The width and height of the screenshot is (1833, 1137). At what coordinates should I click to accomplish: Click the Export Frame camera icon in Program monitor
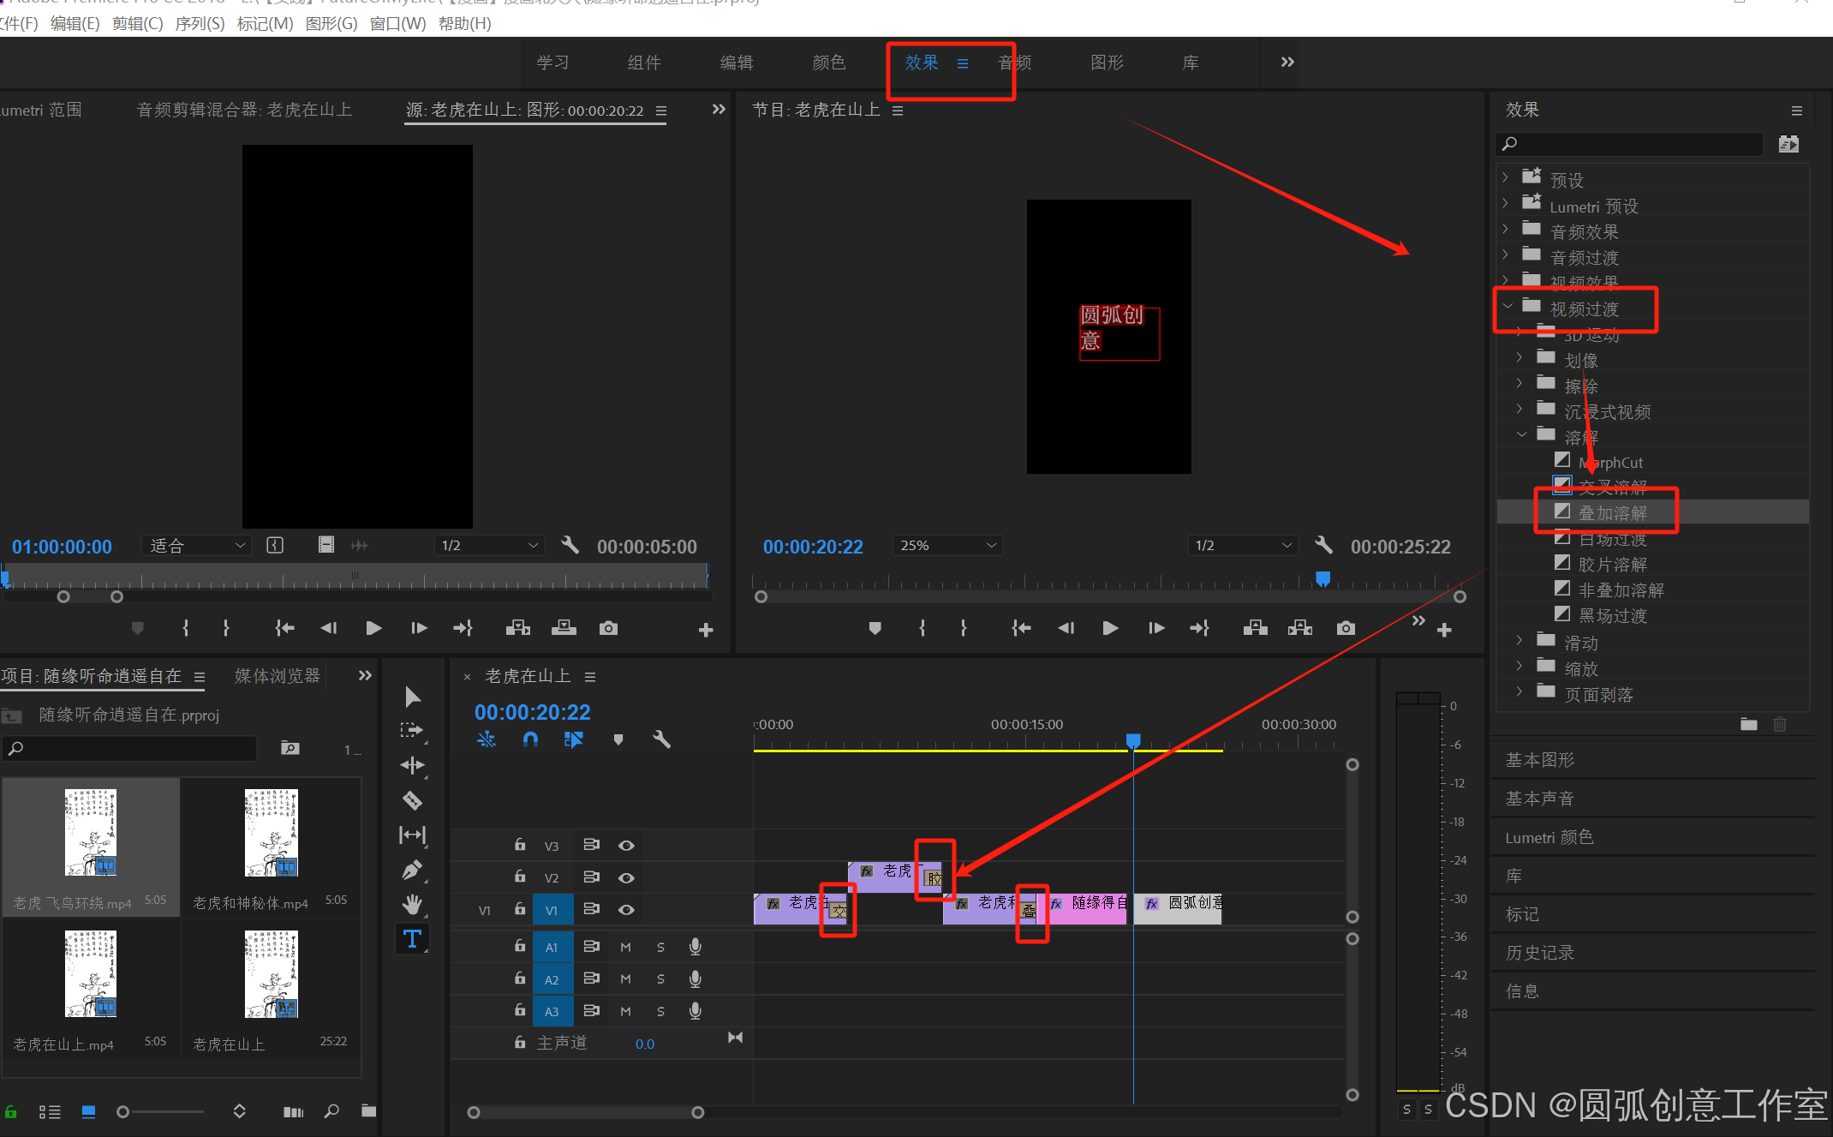click(x=1346, y=628)
